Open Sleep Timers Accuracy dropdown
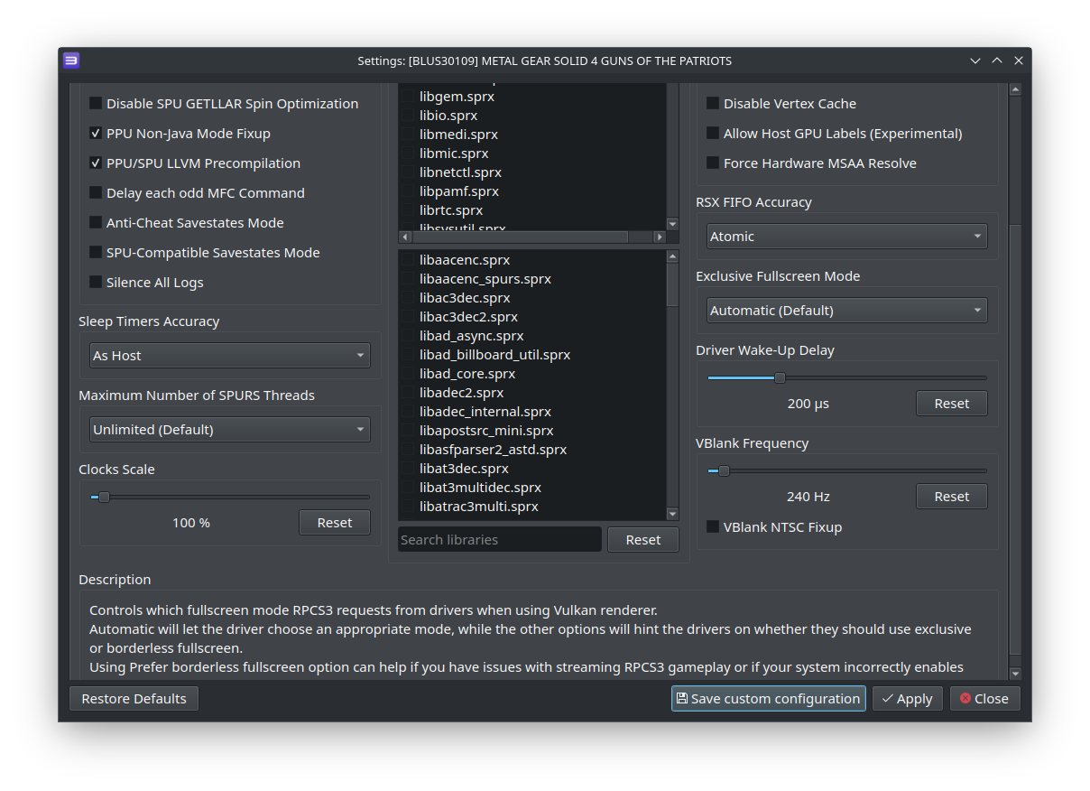 tap(230, 356)
